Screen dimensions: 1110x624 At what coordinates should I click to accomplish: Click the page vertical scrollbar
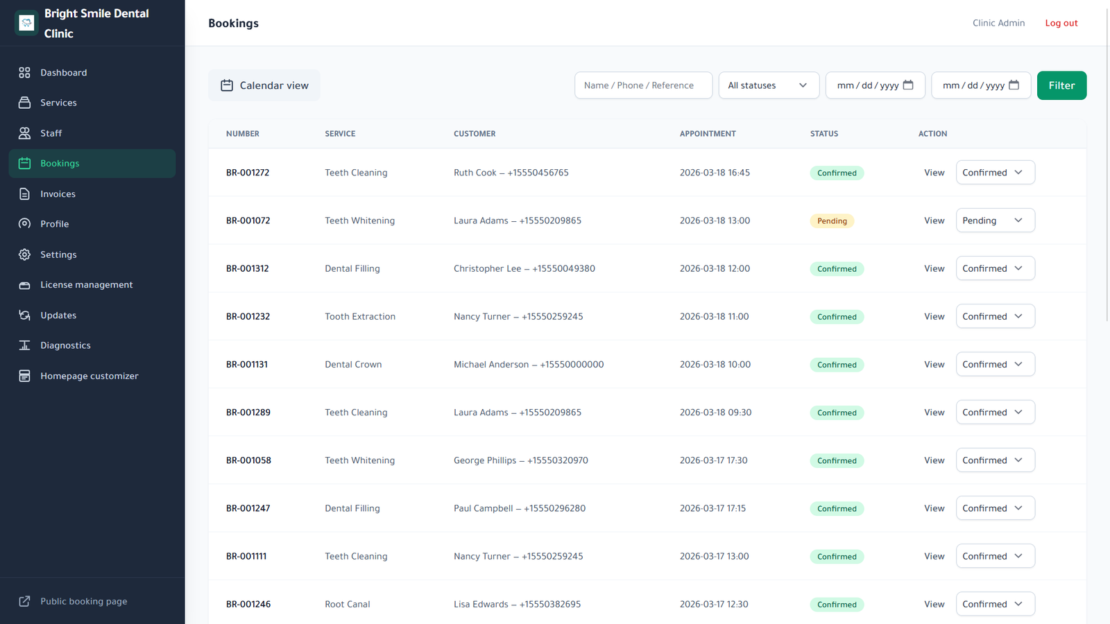click(x=1107, y=164)
